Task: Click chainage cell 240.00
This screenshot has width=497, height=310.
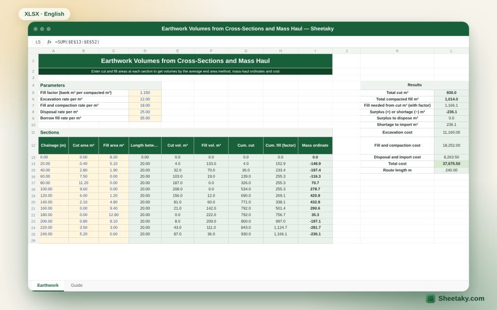Action: pyautogui.click(x=53, y=234)
